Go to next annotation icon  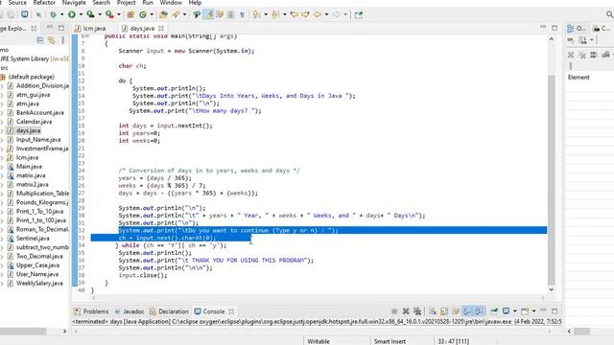[x=256, y=14]
